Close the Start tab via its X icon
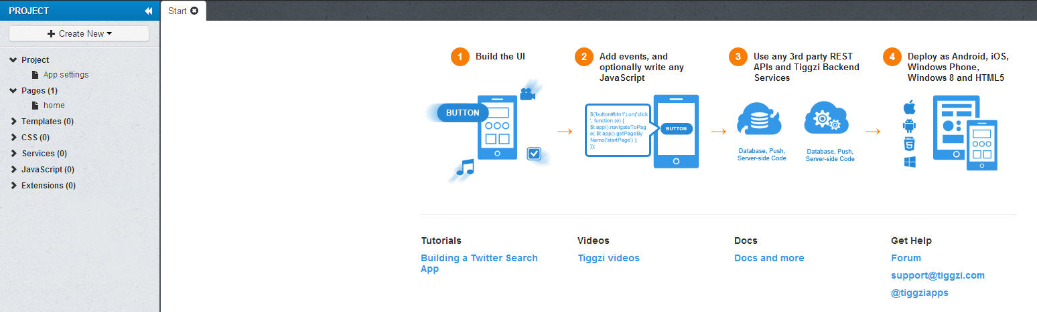Viewport: 1037px width, 312px height. pyautogui.click(x=194, y=11)
